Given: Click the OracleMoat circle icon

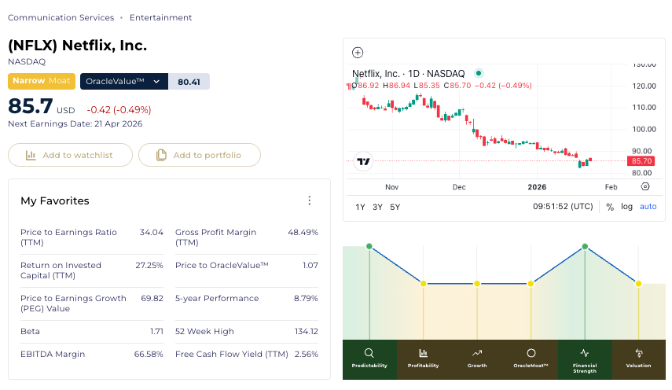Looking at the screenshot, I should [x=531, y=353].
